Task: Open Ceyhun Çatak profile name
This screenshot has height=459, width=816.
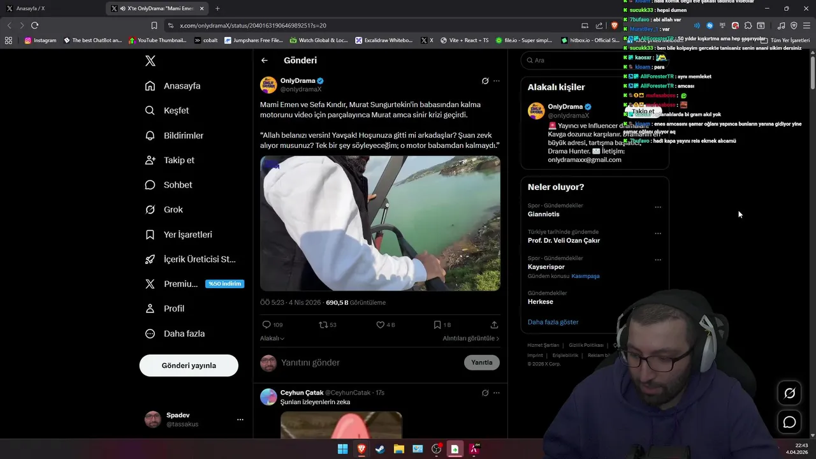Action: coord(302,393)
